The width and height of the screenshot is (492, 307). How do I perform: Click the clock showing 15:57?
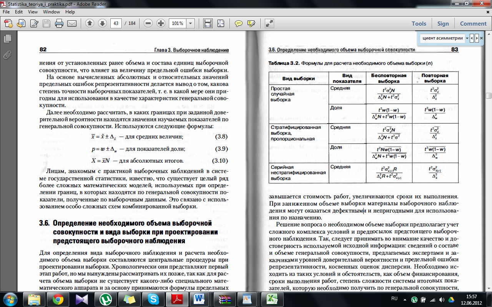tap(471, 296)
